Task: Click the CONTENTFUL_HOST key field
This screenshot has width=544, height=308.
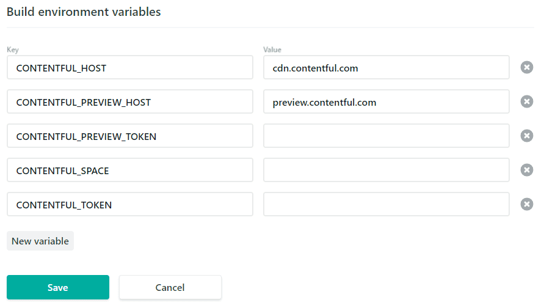Action: [130, 68]
